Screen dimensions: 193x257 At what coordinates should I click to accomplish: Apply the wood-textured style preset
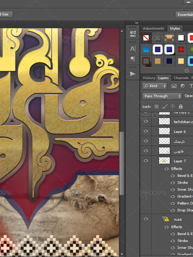pyautogui.click(x=170, y=38)
